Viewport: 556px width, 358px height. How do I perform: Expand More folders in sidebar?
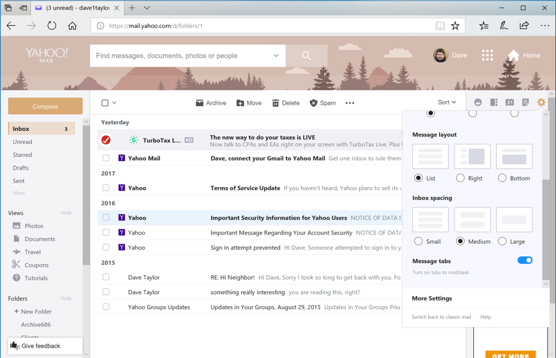click(19, 193)
